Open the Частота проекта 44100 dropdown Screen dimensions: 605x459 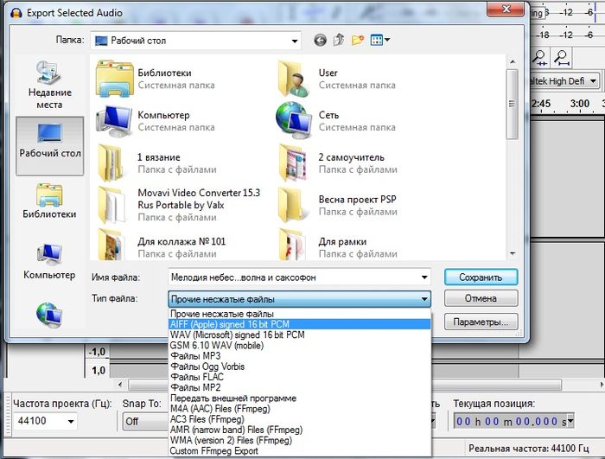tap(71, 421)
